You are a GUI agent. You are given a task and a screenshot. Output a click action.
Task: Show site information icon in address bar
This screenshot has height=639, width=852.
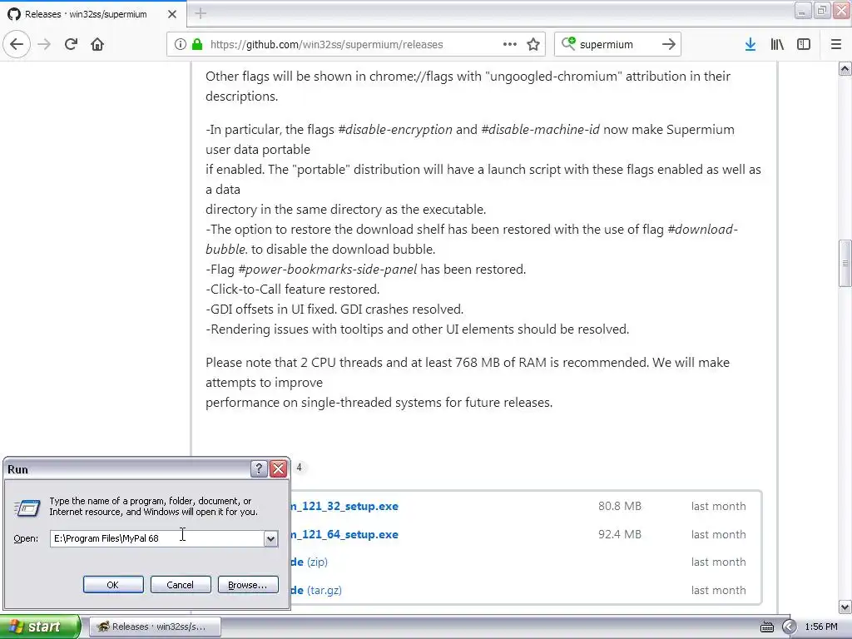tap(181, 44)
